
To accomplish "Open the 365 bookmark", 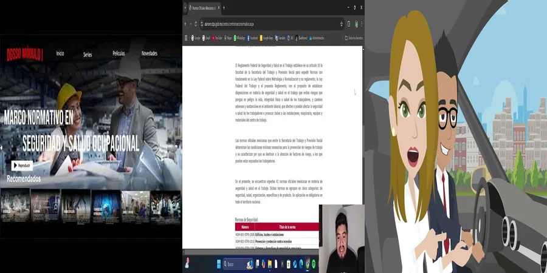I will tap(291, 38).
